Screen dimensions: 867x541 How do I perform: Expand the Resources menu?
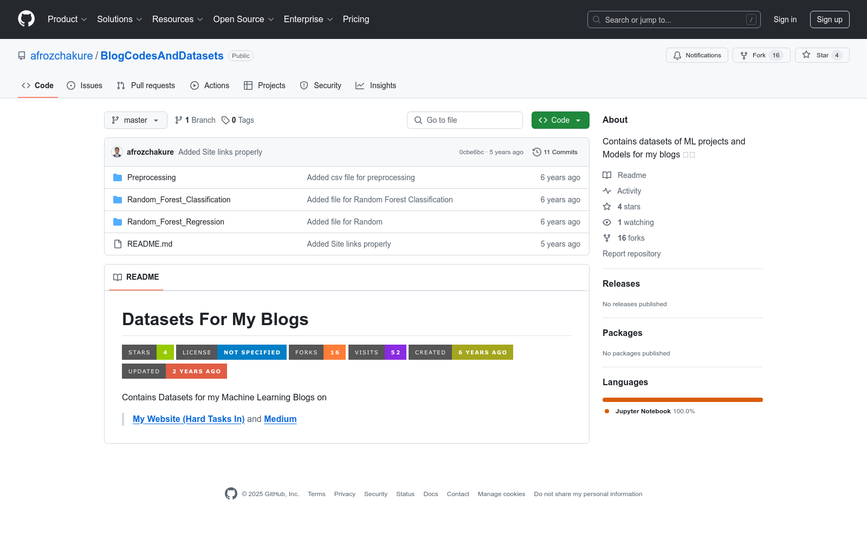click(178, 19)
